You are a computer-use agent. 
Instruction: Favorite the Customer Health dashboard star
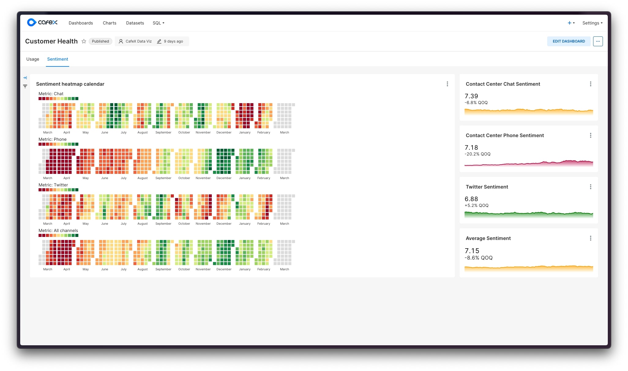pyautogui.click(x=84, y=41)
